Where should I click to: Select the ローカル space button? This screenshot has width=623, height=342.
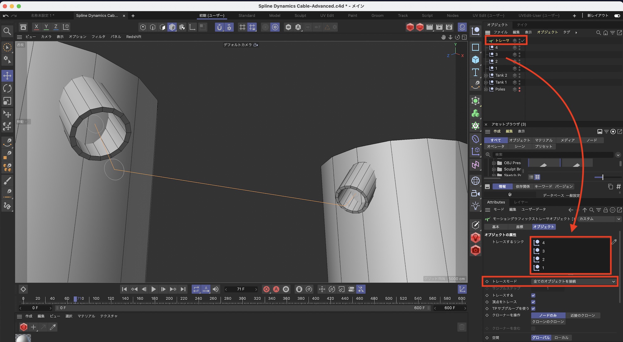tap(561, 338)
